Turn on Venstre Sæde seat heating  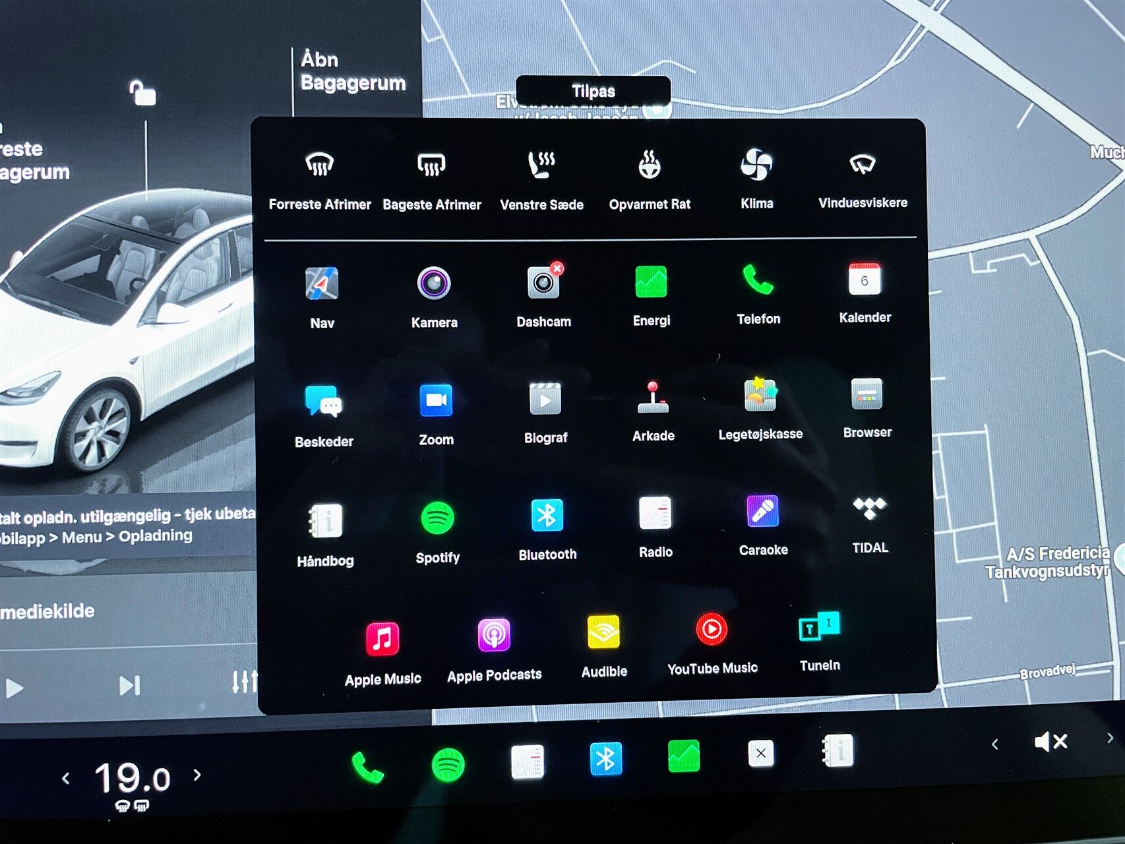coord(541,180)
